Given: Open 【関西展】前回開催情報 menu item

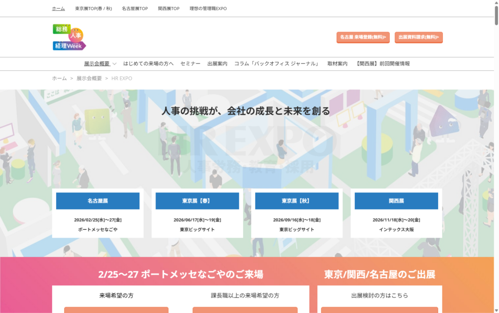Looking at the screenshot, I should click(x=383, y=64).
